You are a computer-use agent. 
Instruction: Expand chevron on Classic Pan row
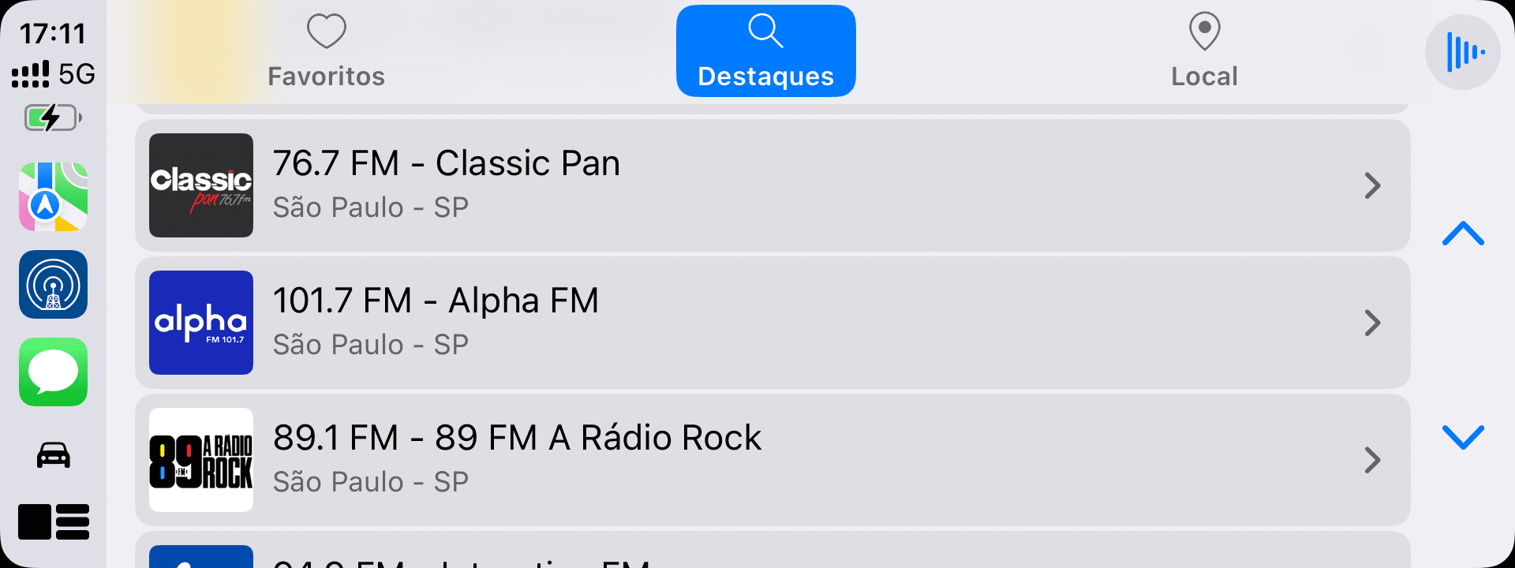(1372, 185)
